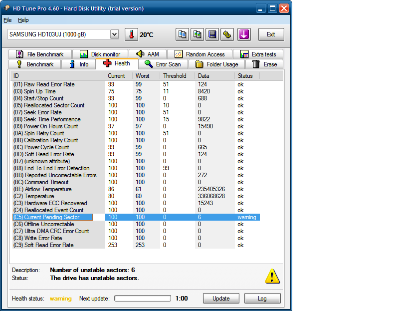
Task: Click the purple minimize-to-tray arrow icon
Action: tap(244, 34)
